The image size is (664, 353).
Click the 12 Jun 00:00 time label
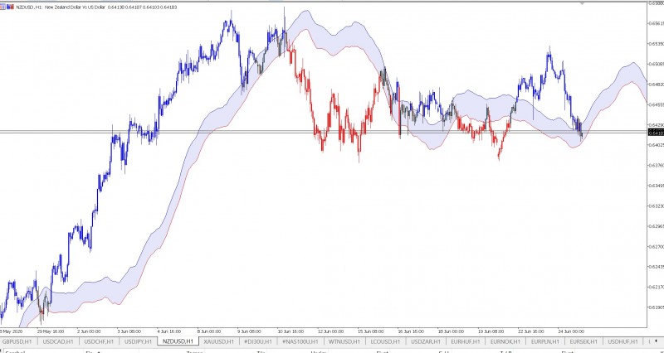click(330, 331)
